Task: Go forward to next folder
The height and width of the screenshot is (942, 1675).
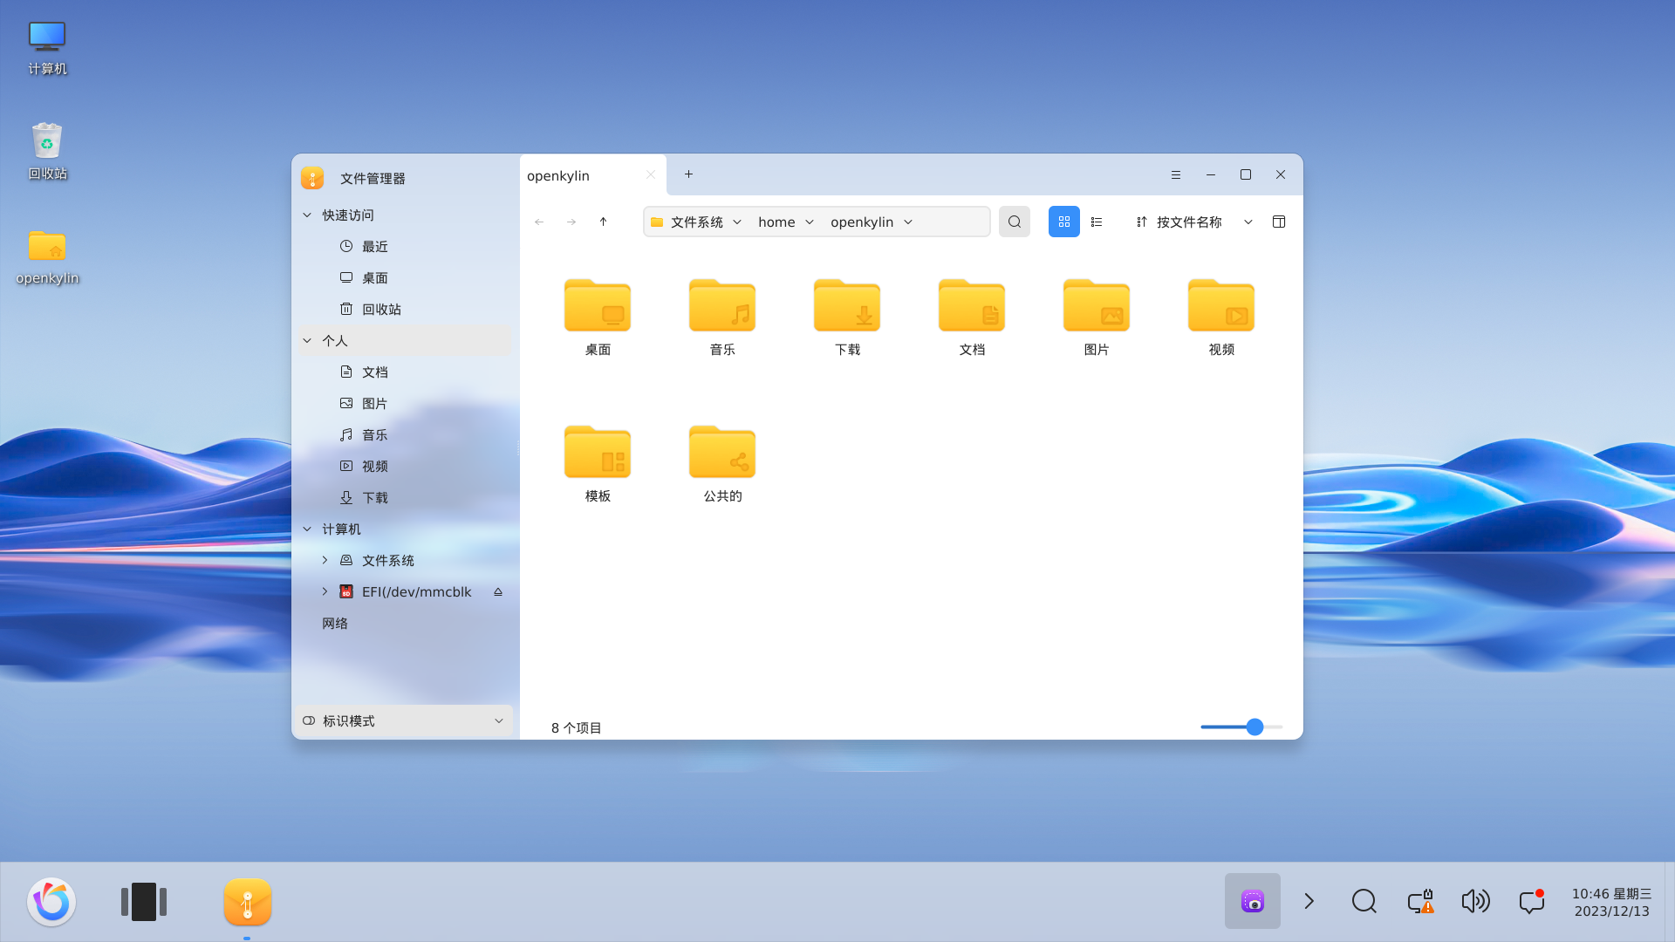Action: [x=571, y=222]
